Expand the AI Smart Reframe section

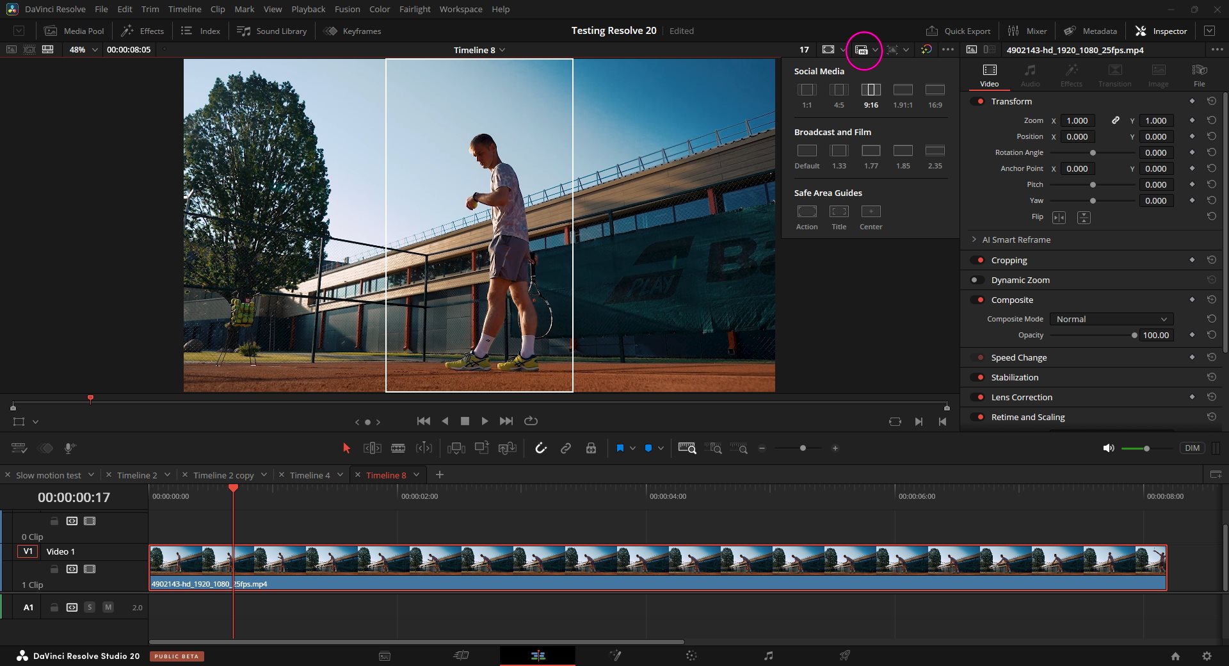coord(974,240)
